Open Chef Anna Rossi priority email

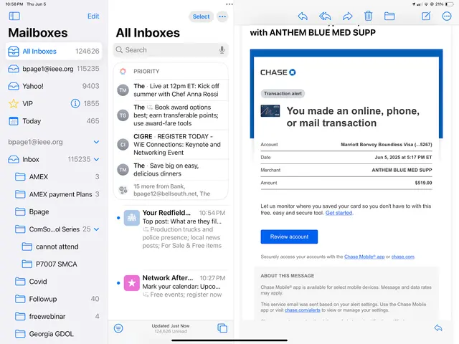click(171, 90)
